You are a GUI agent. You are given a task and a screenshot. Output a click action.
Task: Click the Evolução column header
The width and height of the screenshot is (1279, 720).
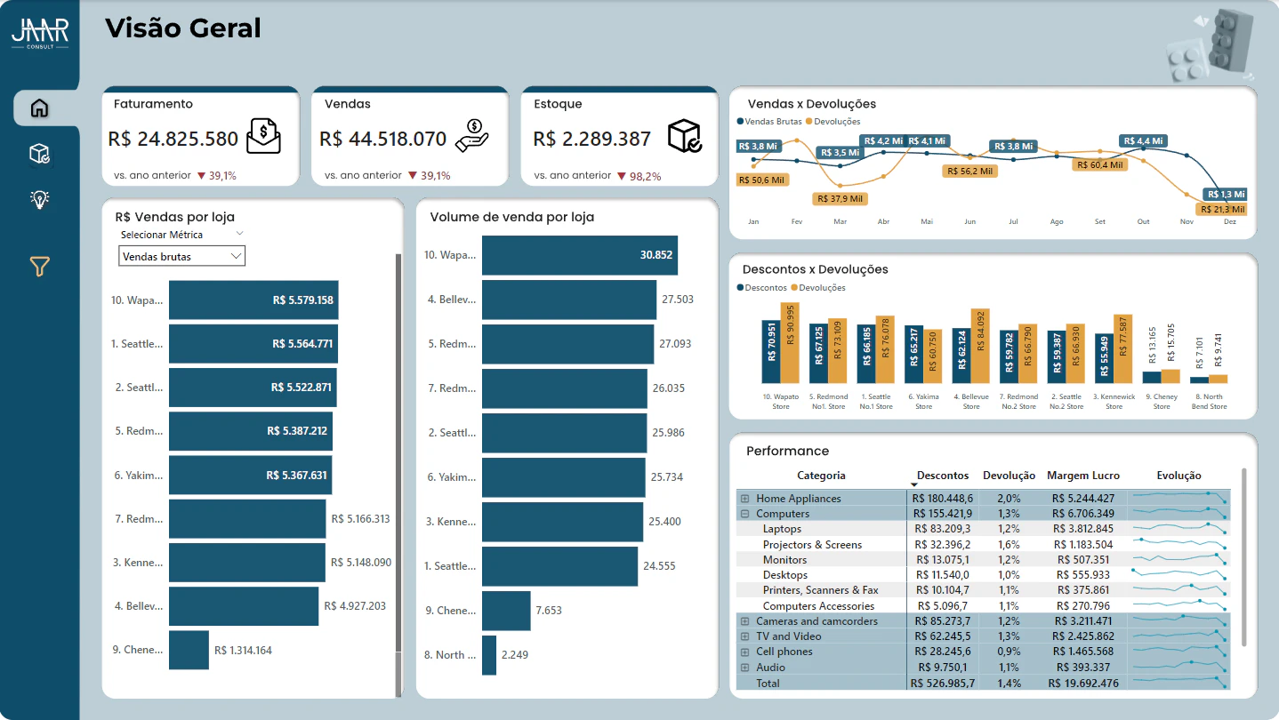(x=1178, y=476)
